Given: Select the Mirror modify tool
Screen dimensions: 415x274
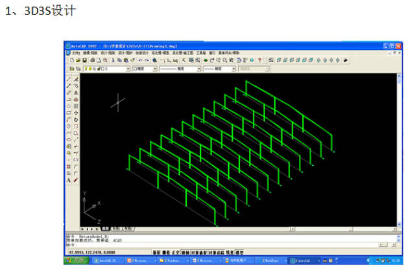Looking at the screenshot, I should pos(76,93).
